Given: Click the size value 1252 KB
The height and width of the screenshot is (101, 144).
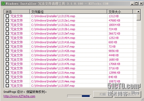Looking at the screenshot, I should click(114, 38).
